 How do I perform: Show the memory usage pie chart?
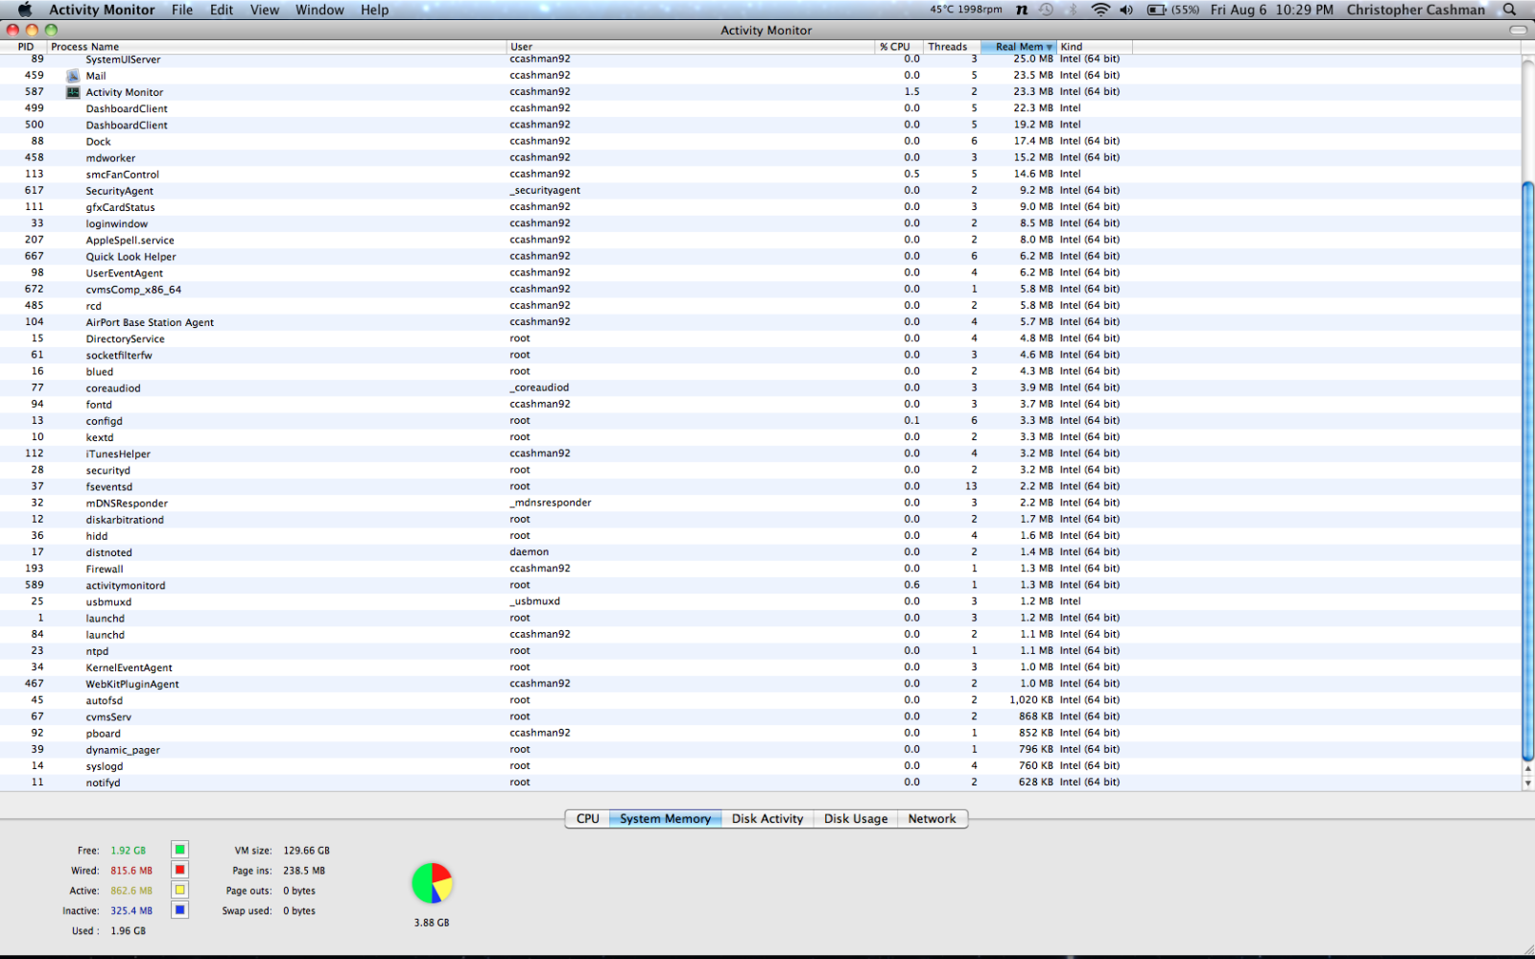click(432, 883)
